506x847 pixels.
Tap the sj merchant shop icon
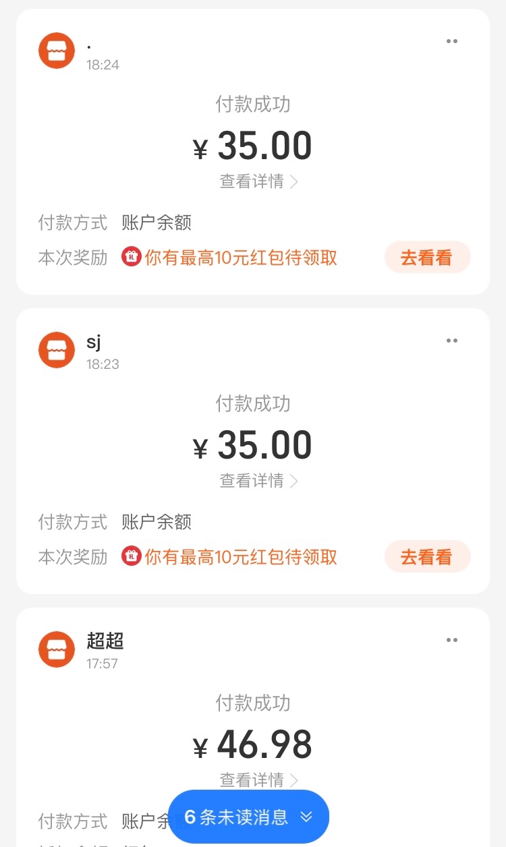click(57, 350)
